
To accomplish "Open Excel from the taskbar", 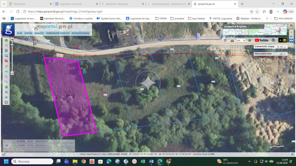I will (143, 161).
